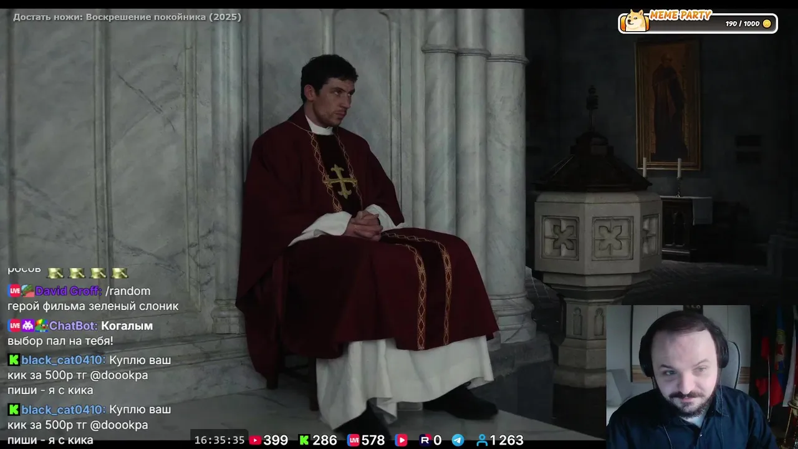Click the total viewers count 1 263

pos(507,440)
